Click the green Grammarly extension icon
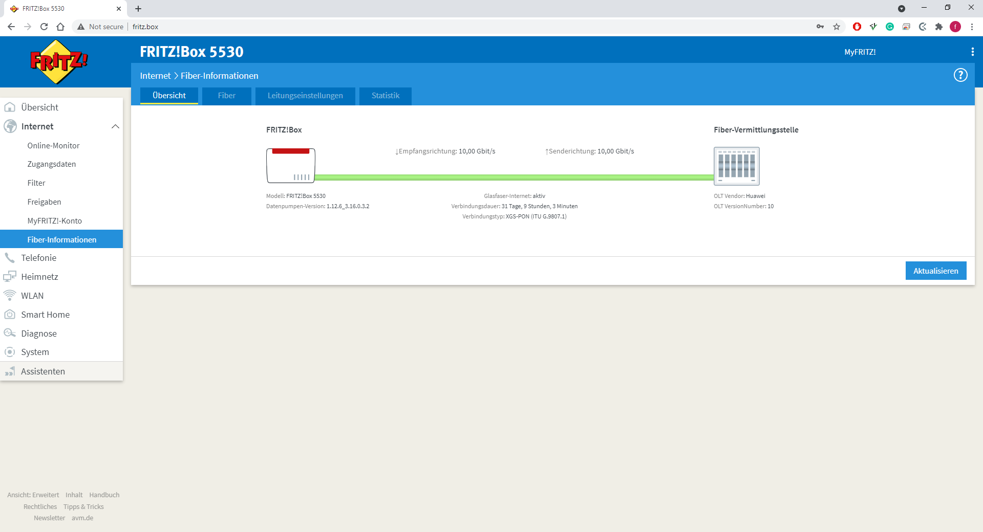 pyautogui.click(x=890, y=27)
